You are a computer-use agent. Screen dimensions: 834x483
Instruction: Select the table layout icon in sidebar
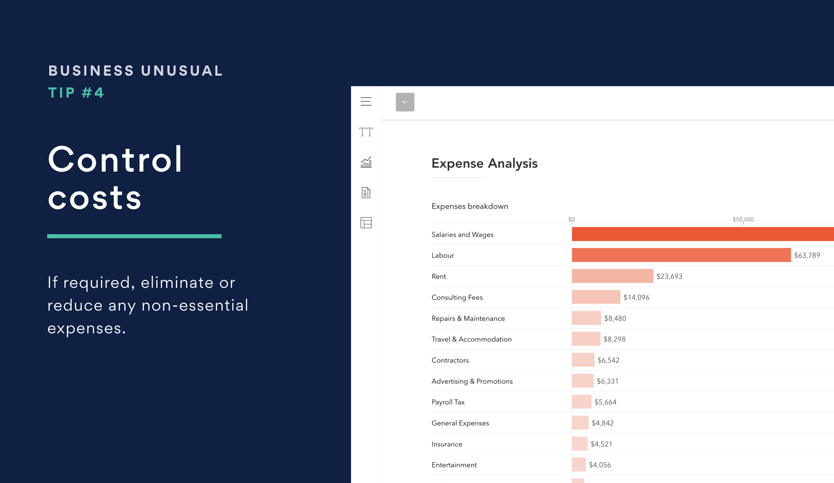click(366, 223)
